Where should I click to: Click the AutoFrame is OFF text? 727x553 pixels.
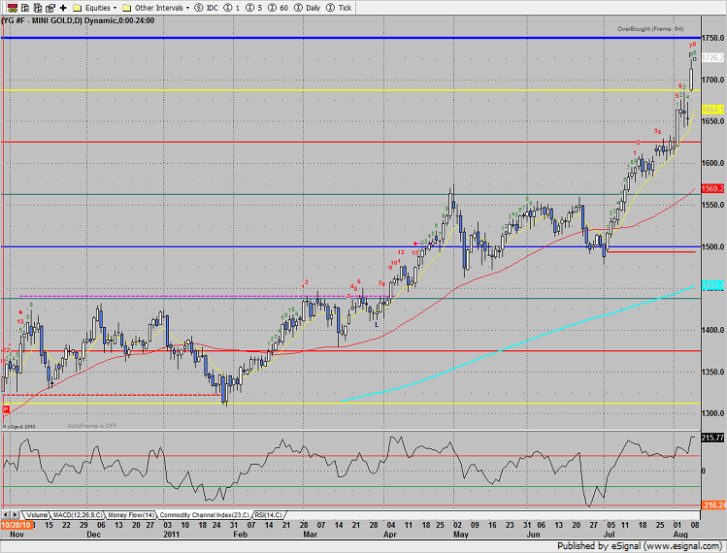click(92, 426)
